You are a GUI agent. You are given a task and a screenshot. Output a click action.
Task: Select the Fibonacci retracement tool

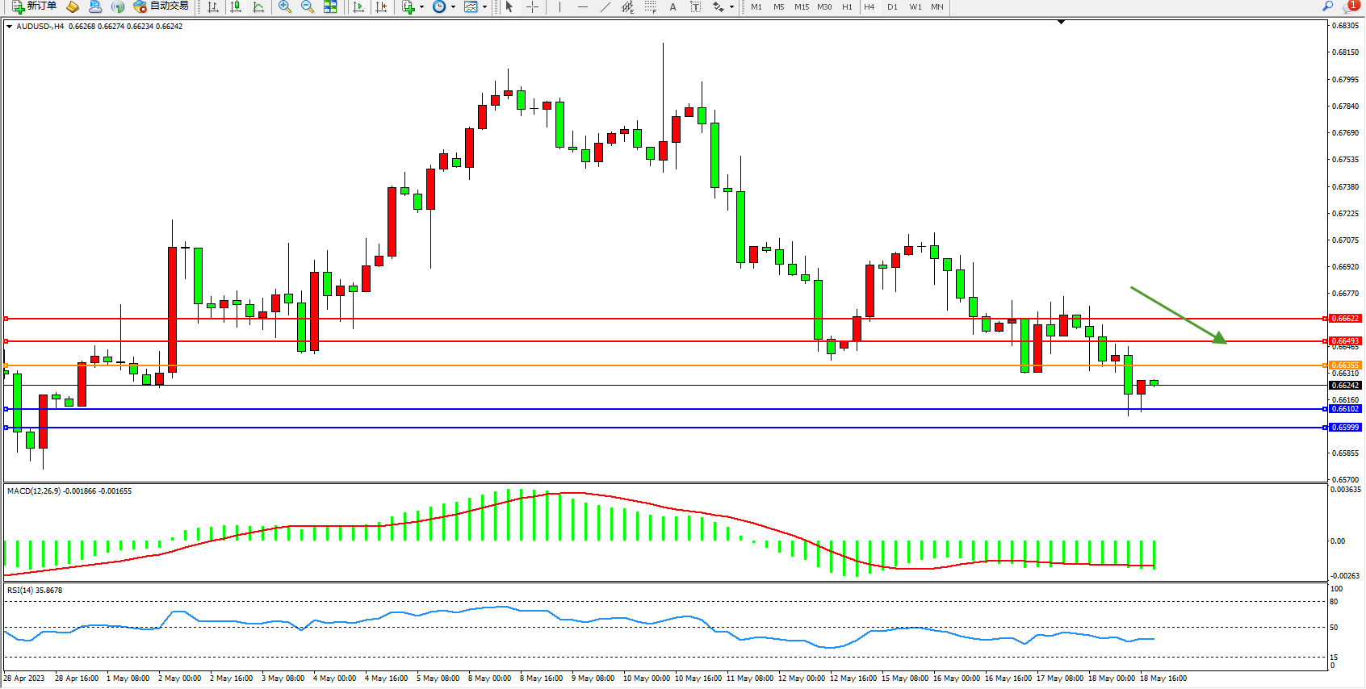651,6
